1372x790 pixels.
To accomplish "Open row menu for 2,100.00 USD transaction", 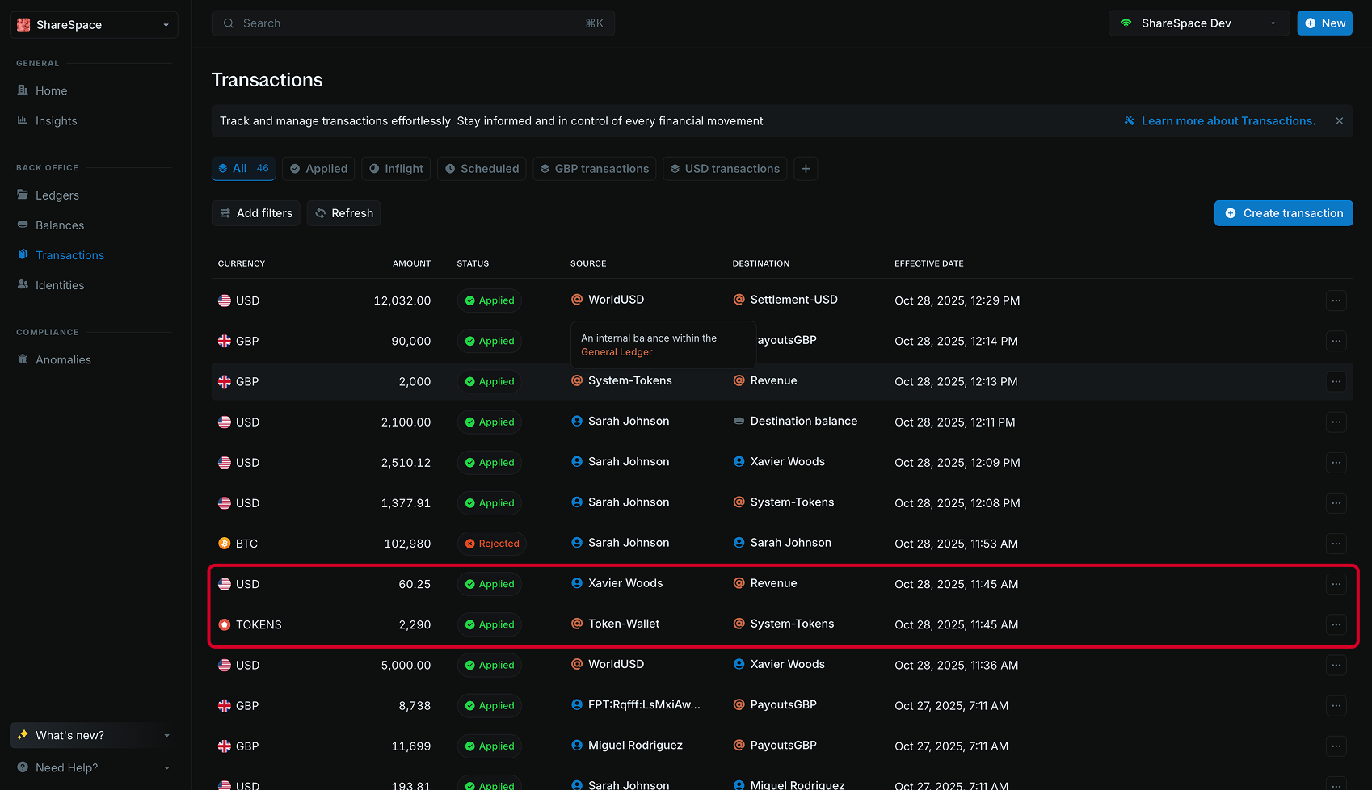I will pyautogui.click(x=1336, y=422).
